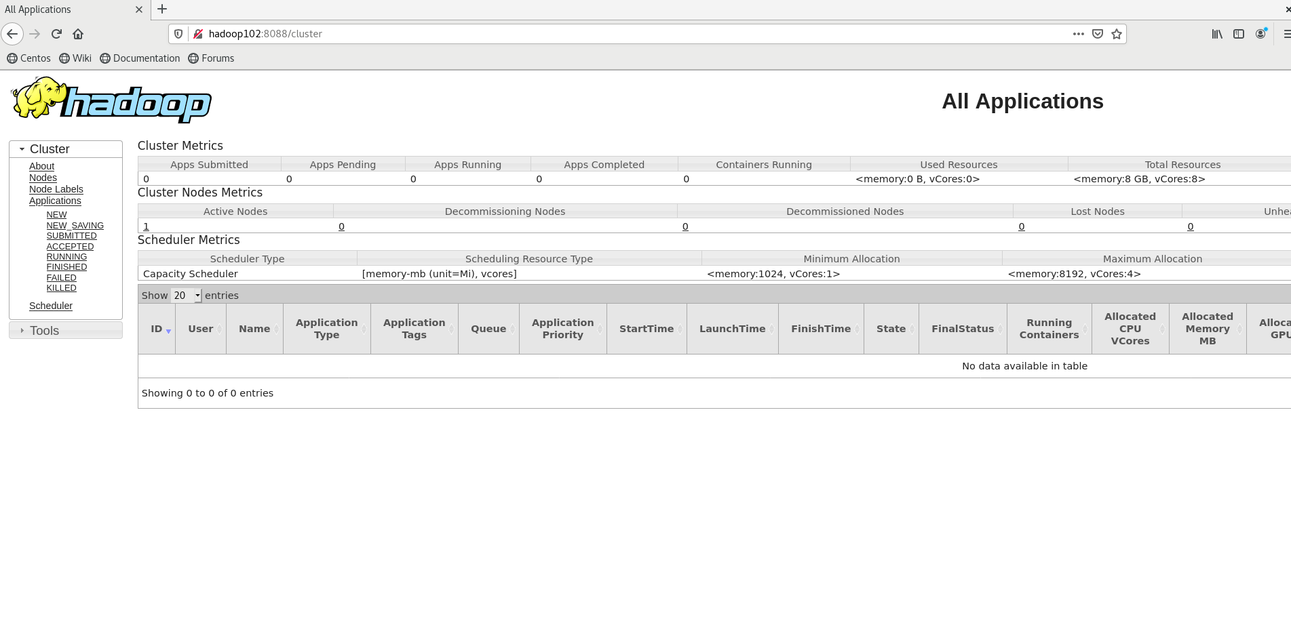
Task: Expand the Tools sidebar section
Action: (x=66, y=331)
